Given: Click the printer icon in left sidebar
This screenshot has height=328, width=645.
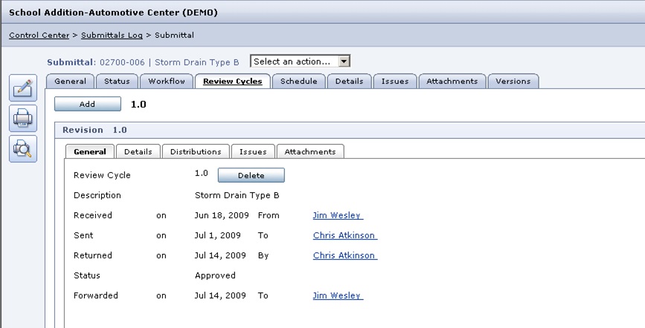Looking at the screenshot, I should pos(23,118).
